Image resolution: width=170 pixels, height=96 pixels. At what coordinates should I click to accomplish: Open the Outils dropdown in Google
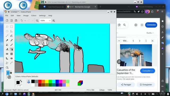click(x=150, y=33)
